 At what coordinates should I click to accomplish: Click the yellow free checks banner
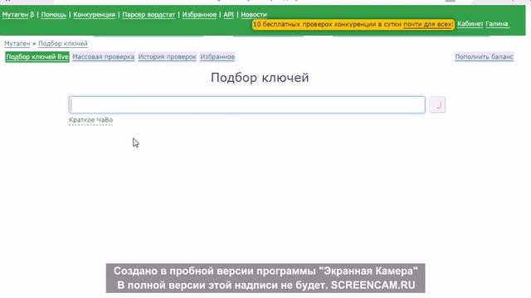353,24
